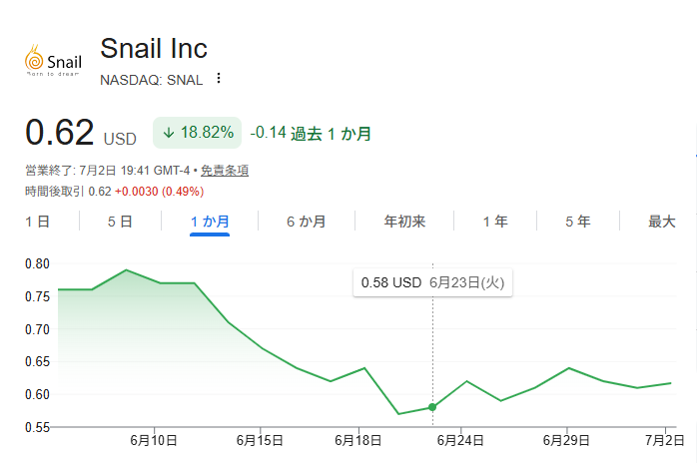The image size is (697, 463).
Task: Click the Snail company logo
Action: coord(53,61)
